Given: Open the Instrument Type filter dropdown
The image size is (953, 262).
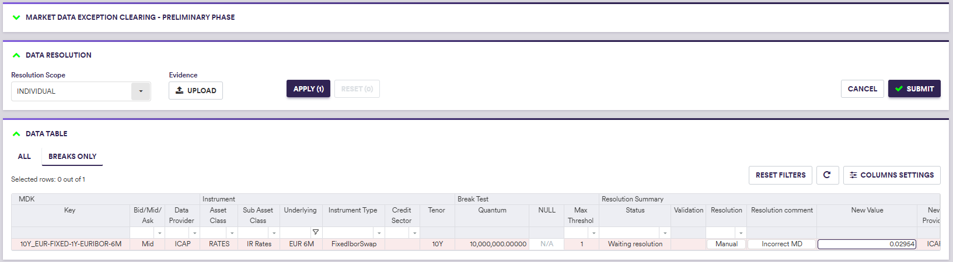Looking at the screenshot, I should pyautogui.click(x=379, y=233).
